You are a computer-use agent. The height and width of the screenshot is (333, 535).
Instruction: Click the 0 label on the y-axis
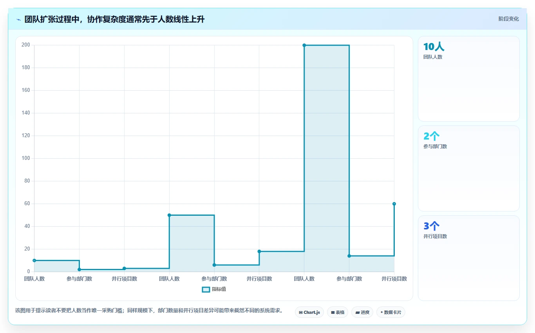(x=29, y=272)
